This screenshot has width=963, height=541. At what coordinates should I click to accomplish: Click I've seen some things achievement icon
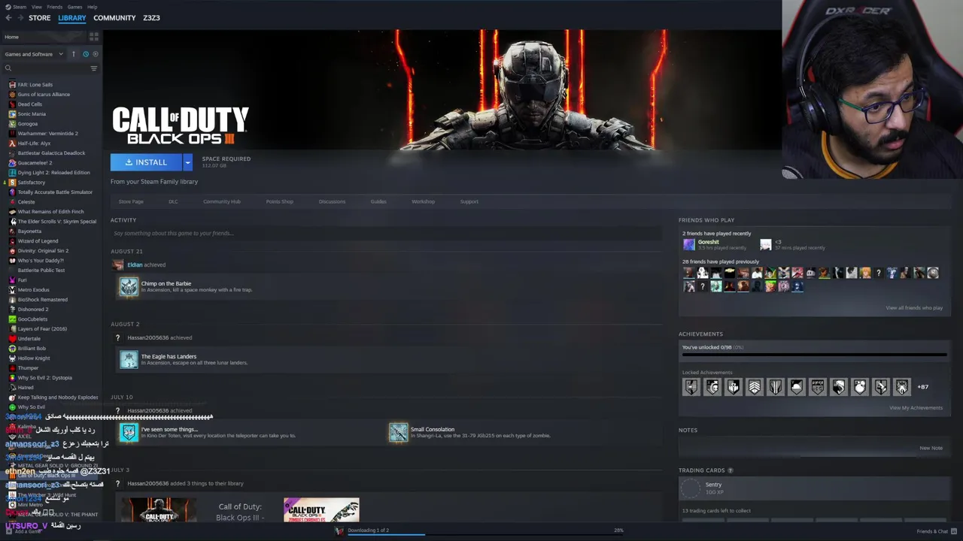point(129,432)
